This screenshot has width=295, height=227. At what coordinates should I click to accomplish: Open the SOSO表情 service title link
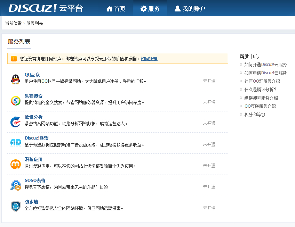[x=35, y=180]
